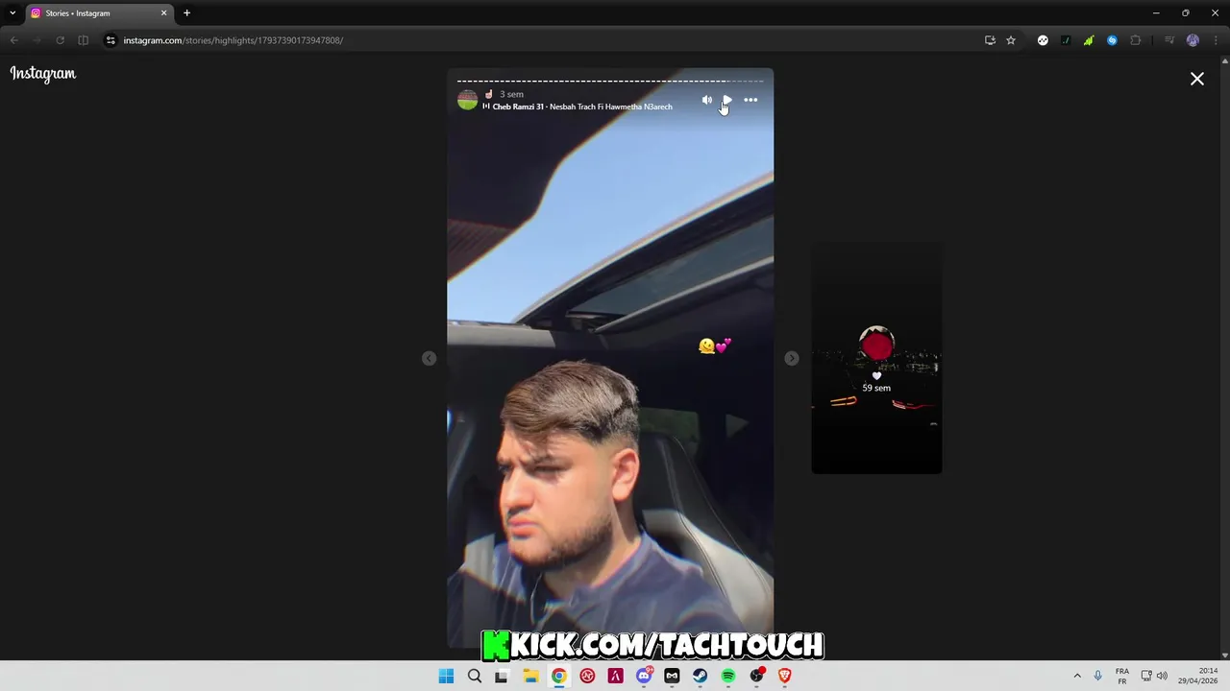Open Windows taskbar search
Image resolution: width=1230 pixels, height=691 pixels.
(474, 677)
